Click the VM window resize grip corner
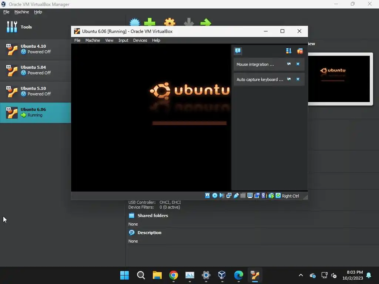 (305, 197)
